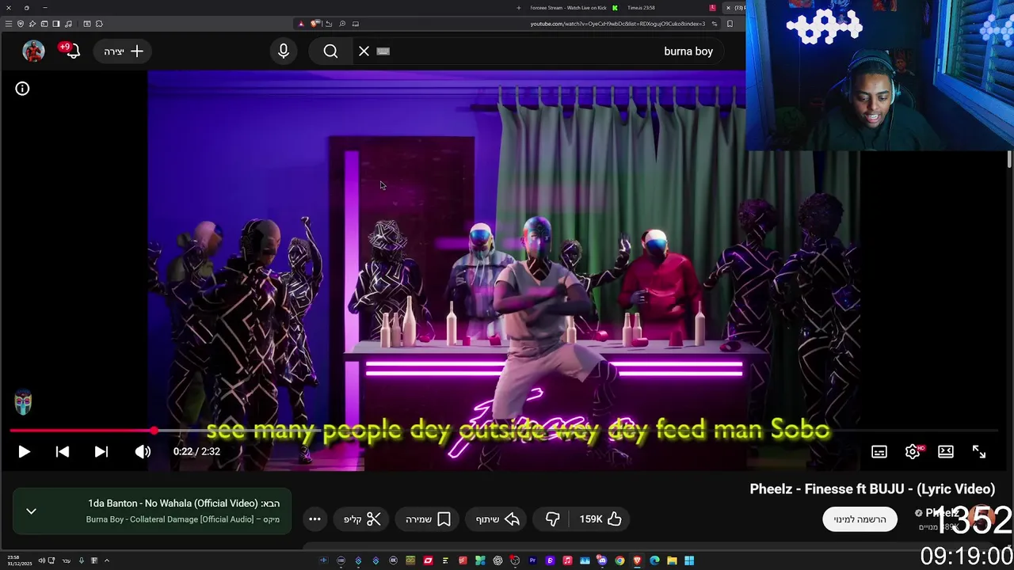Run search with the magnifier icon
This screenshot has width=1014, height=570.
(x=331, y=51)
